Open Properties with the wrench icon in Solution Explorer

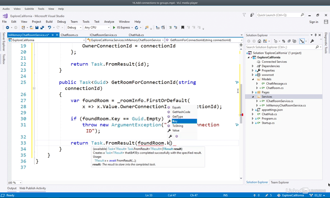(x=312, y=41)
